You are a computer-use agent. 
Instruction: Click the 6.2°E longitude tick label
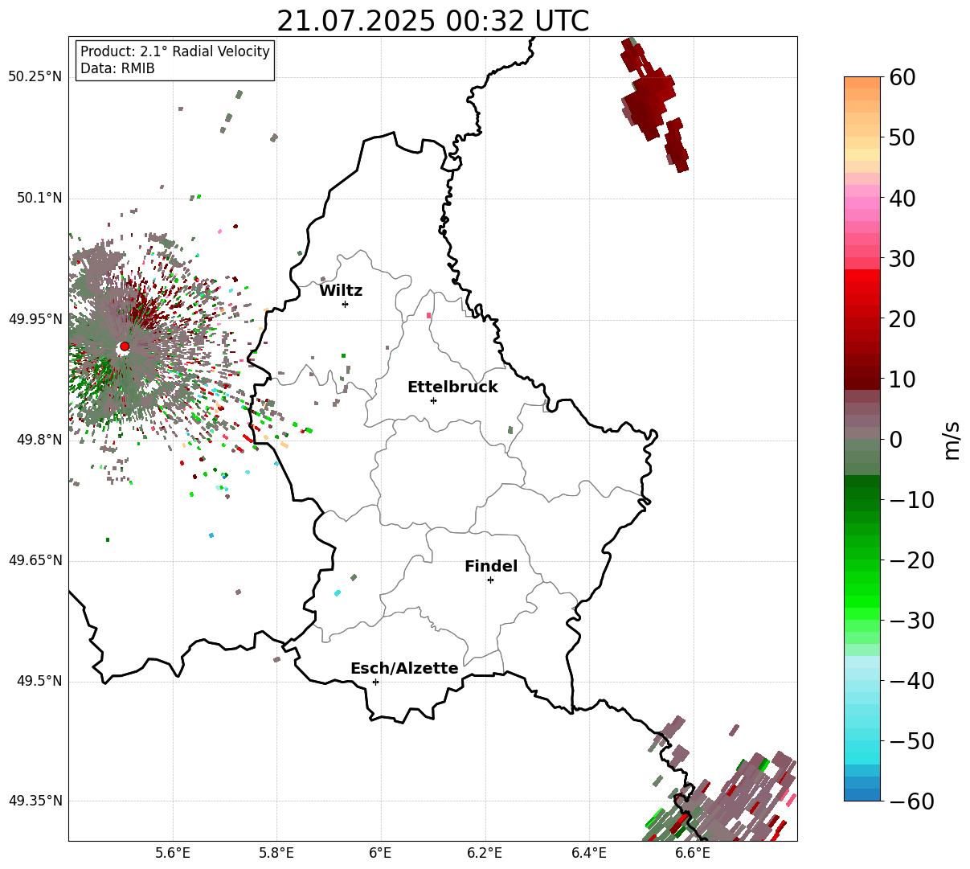tap(485, 853)
